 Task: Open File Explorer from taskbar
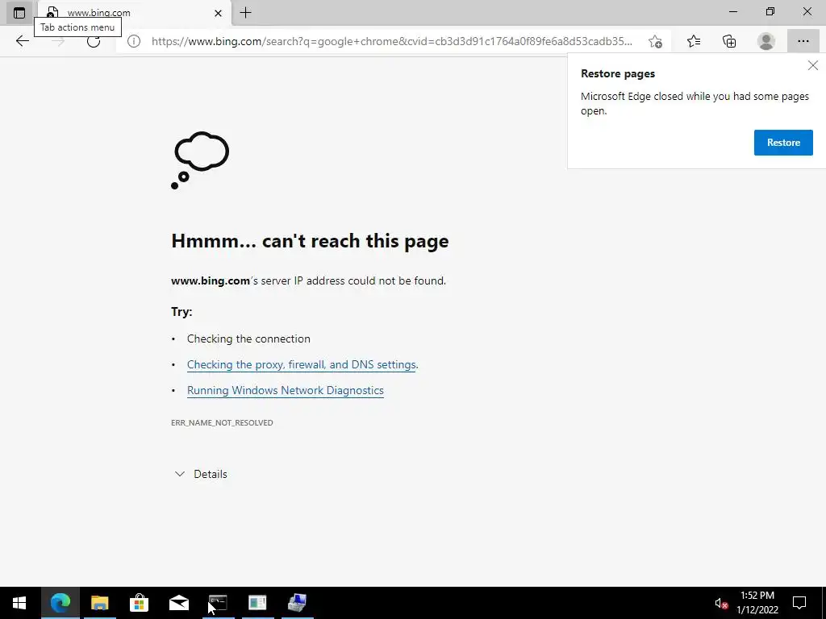click(99, 603)
